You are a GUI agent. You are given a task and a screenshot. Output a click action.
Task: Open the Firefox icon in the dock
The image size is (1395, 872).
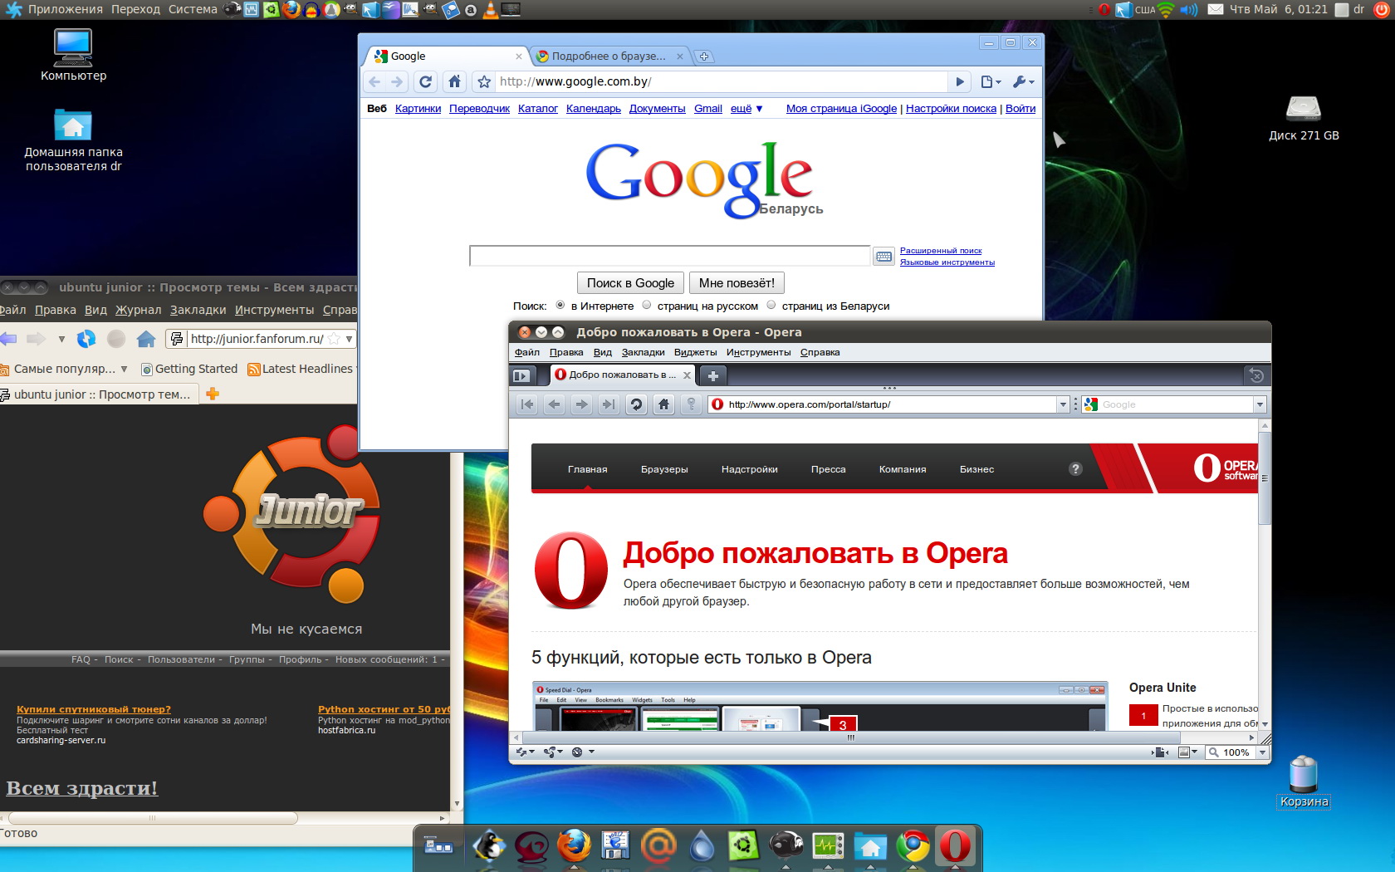[573, 846]
